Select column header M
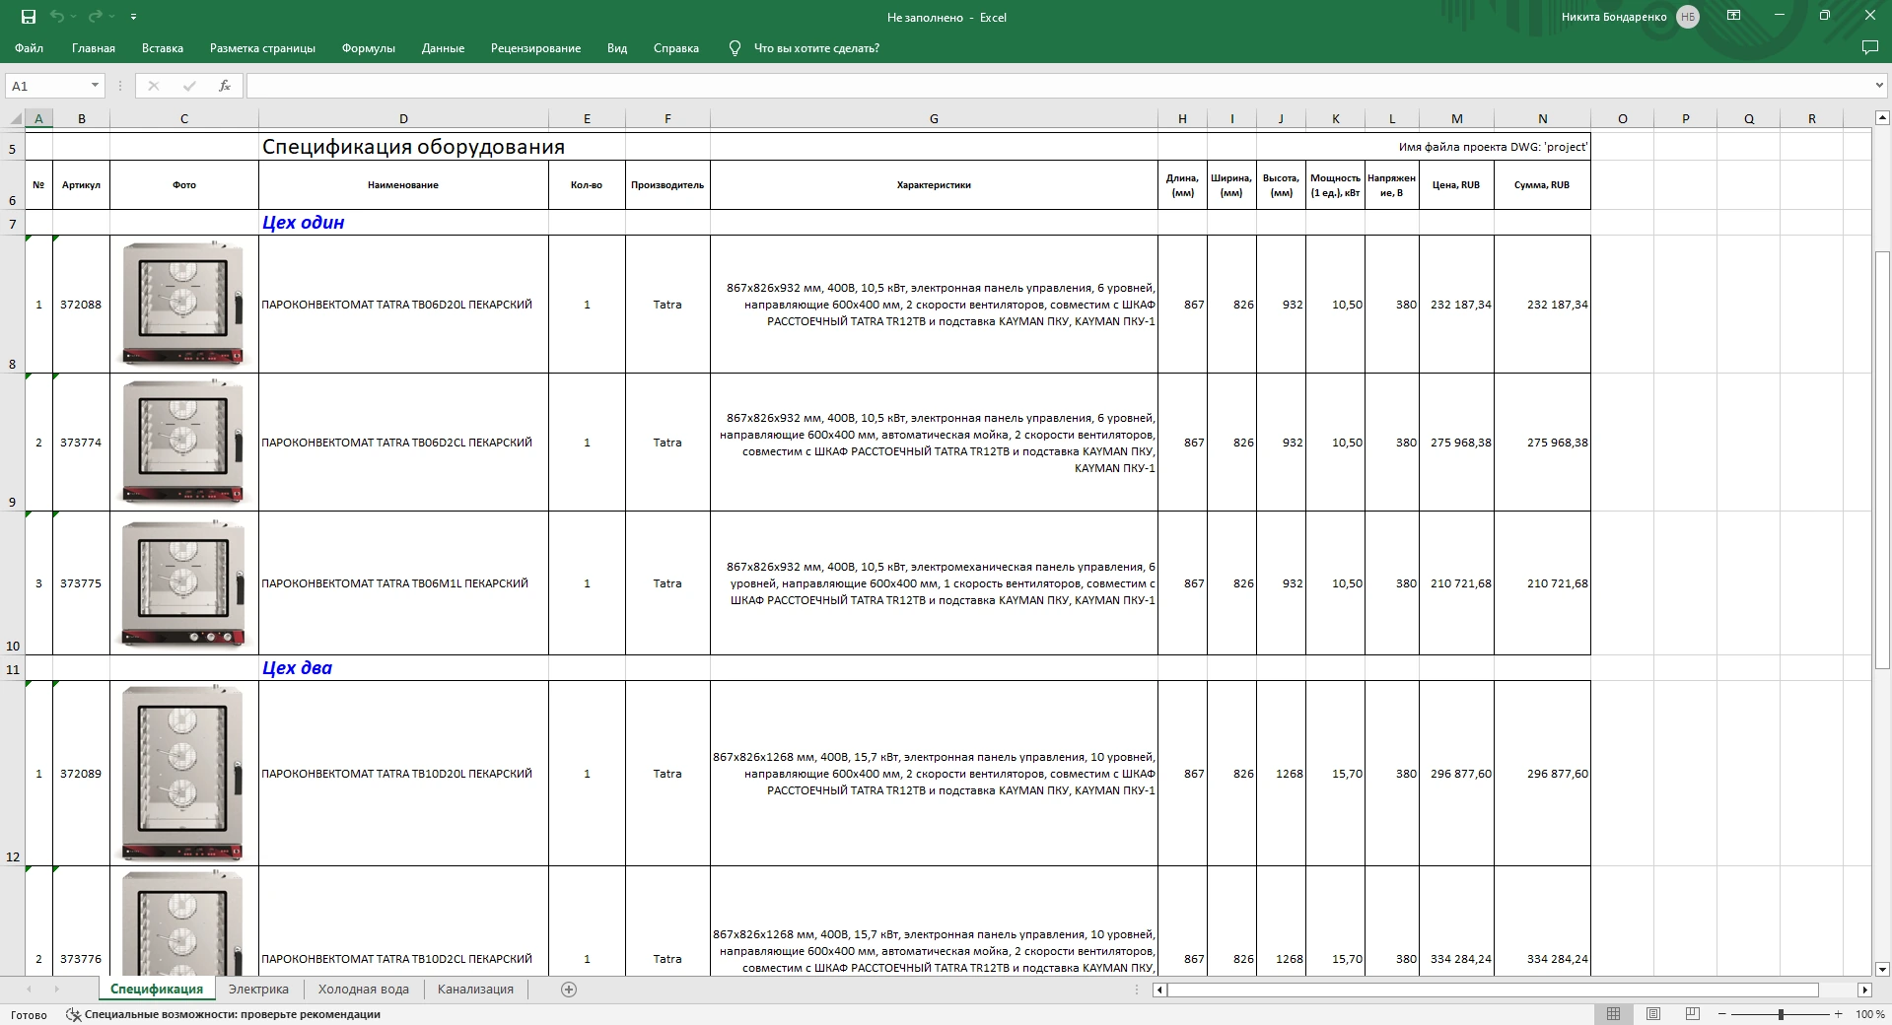This screenshot has height=1025, width=1892. (x=1456, y=118)
